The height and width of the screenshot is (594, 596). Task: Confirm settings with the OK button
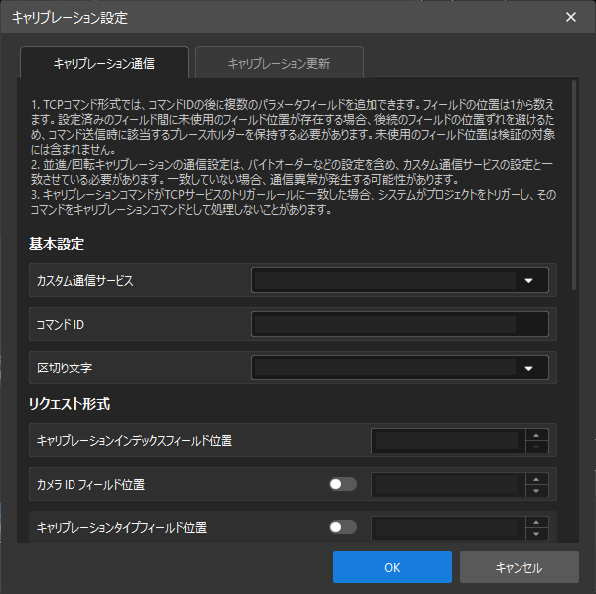coord(392,567)
